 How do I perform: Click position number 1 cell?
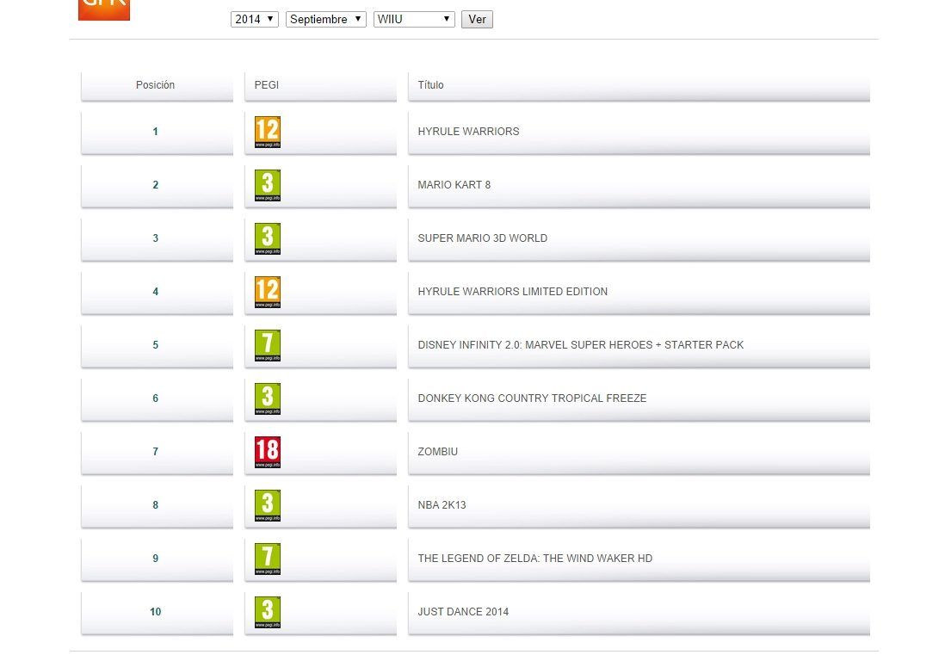(156, 132)
